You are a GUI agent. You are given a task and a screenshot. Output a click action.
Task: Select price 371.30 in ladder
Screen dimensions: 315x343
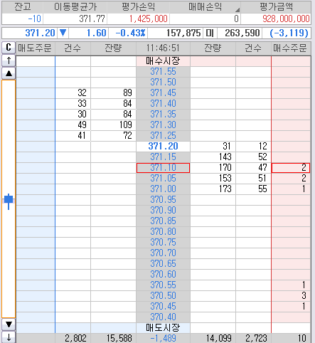tap(163, 125)
